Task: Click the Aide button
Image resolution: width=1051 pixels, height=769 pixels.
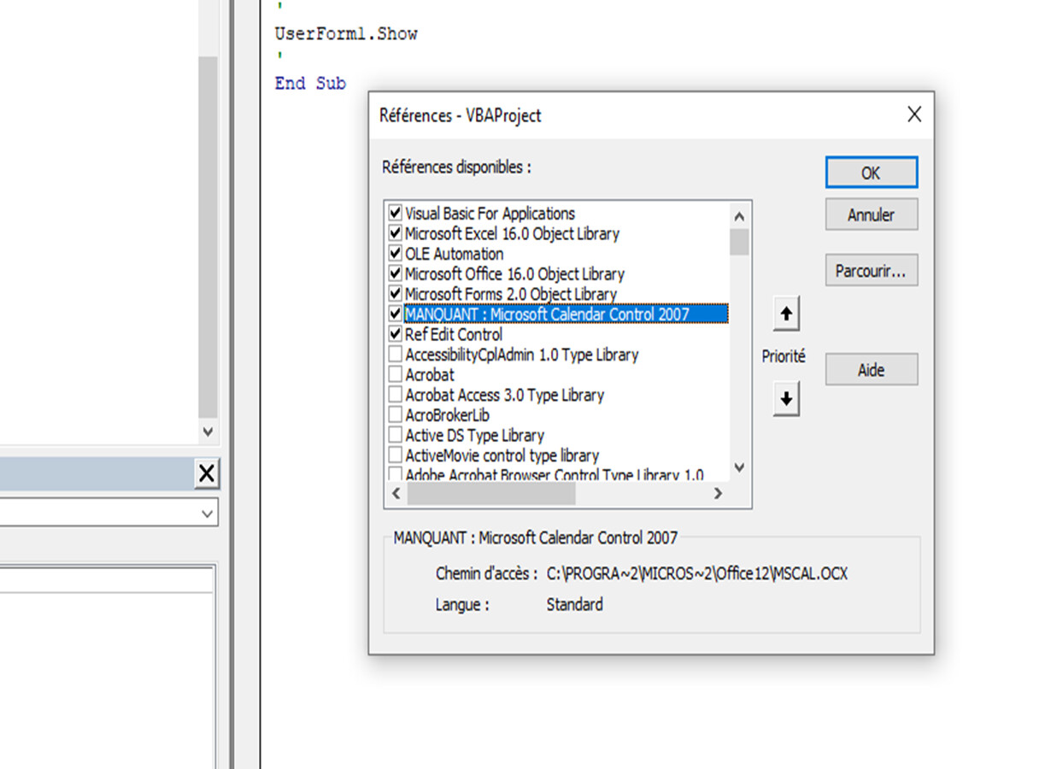Action: (871, 370)
